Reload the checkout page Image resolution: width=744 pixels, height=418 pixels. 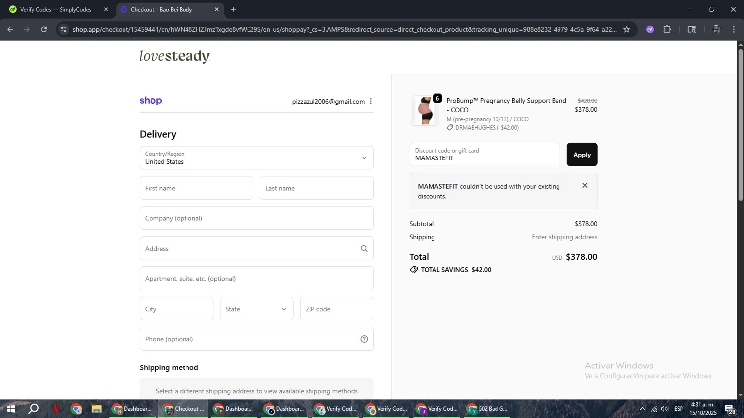(44, 29)
